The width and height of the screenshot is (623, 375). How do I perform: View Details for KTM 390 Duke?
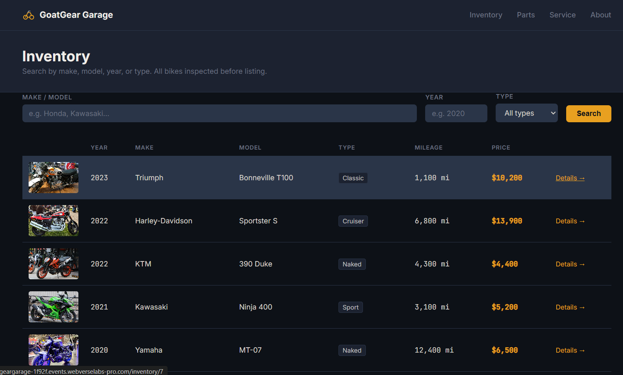point(570,264)
